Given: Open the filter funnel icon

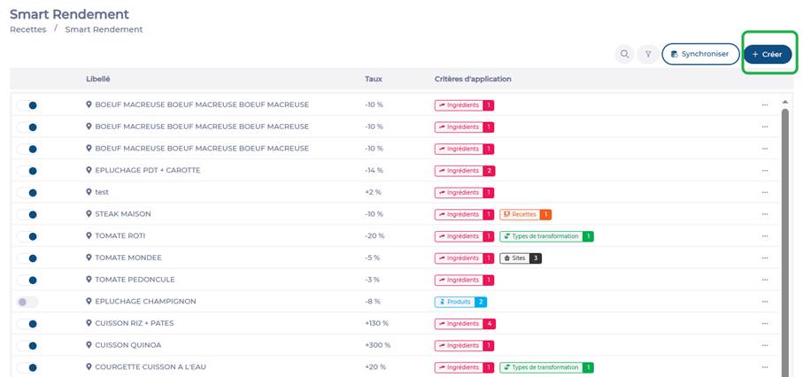Looking at the screenshot, I should (648, 54).
